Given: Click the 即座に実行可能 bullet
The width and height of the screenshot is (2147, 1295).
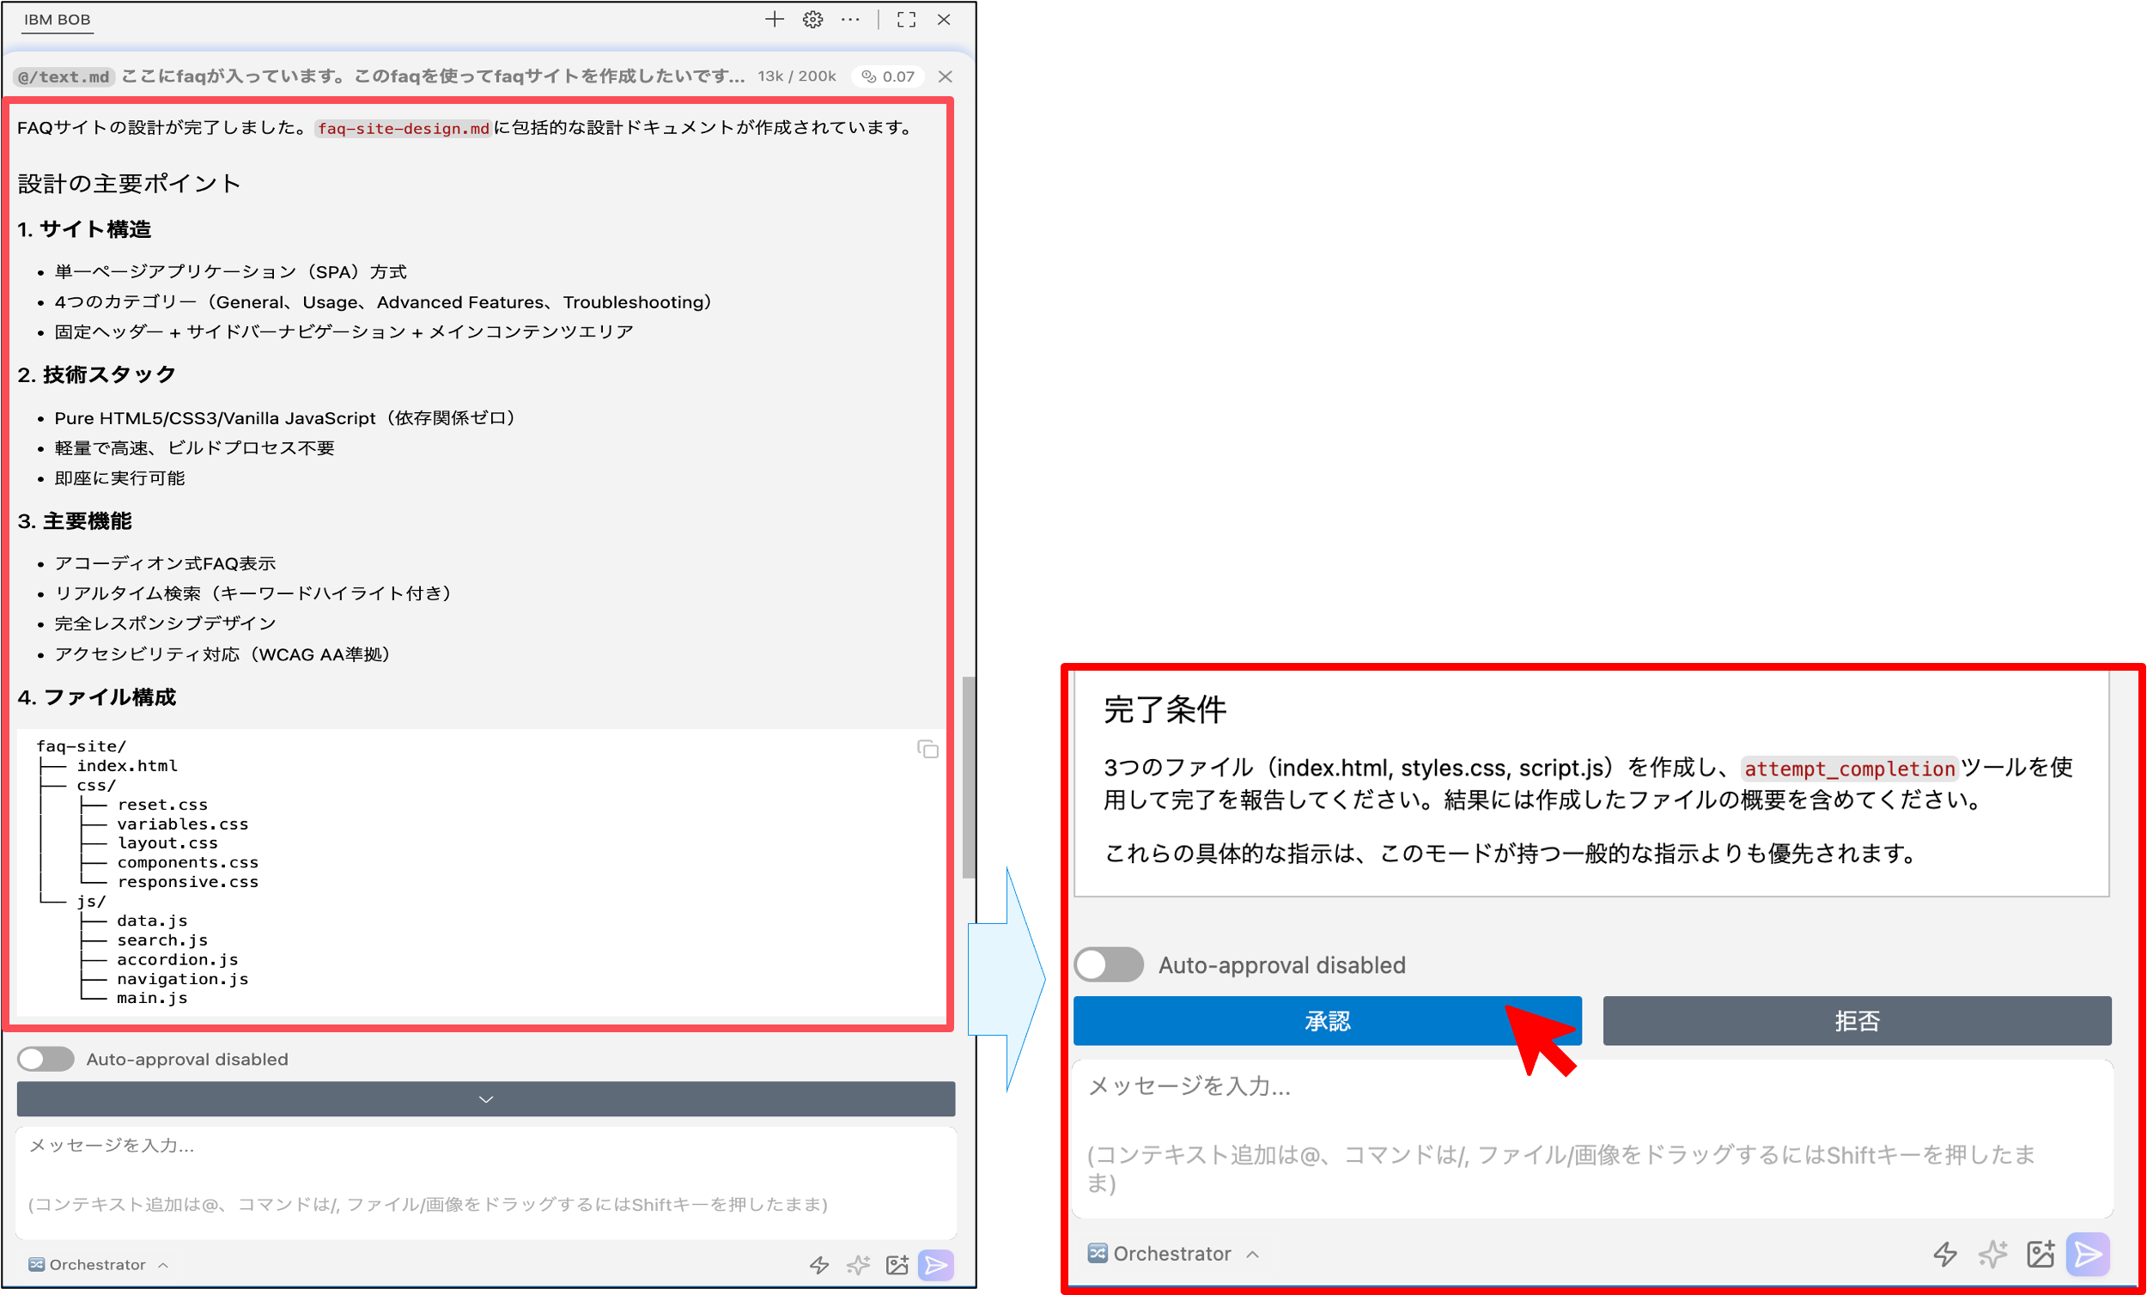Looking at the screenshot, I should [120, 478].
